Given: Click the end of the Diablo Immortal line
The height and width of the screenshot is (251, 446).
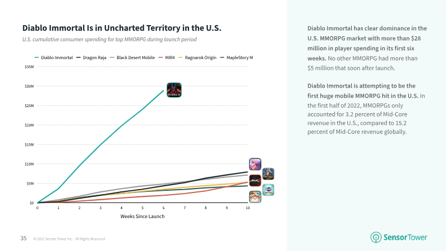Looking at the screenshot, I should coord(163,91).
